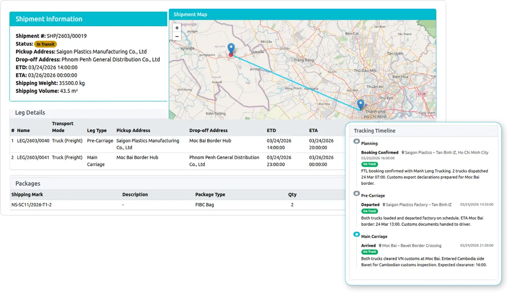Click the shipping volume value 43.5 m³
The image size is (510, 294).
tap(68, 91)
